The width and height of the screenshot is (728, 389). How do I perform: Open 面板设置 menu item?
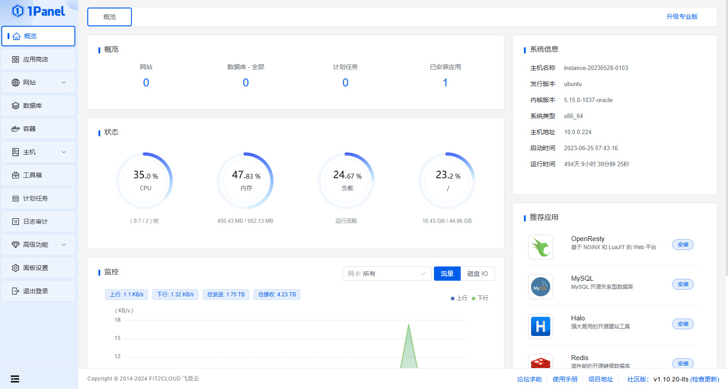38,268
